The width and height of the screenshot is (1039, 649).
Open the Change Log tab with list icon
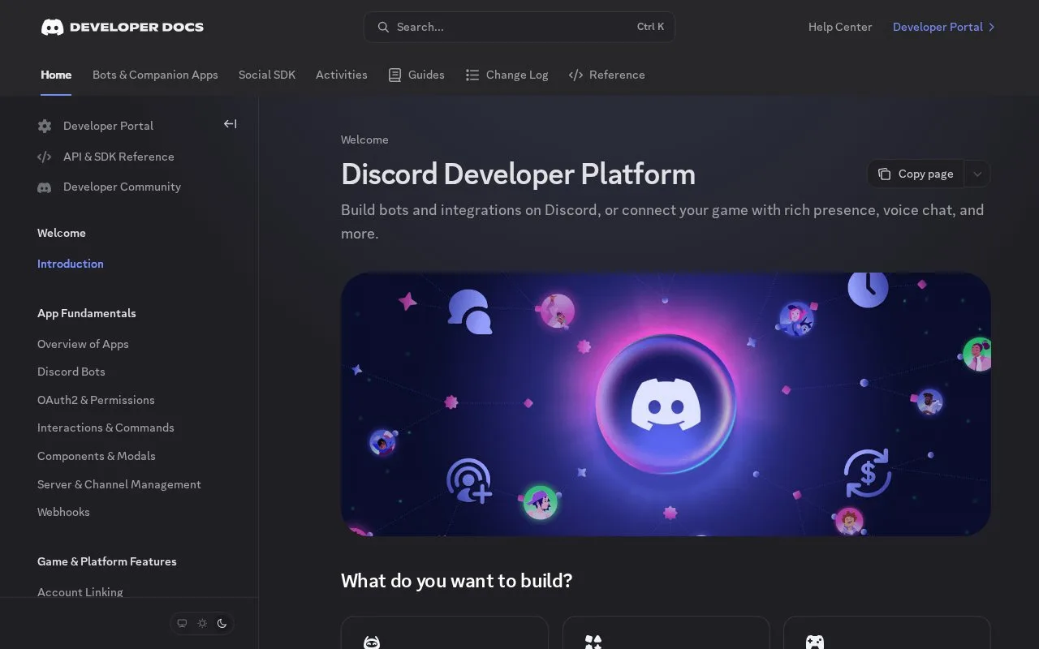coord(507,75)
